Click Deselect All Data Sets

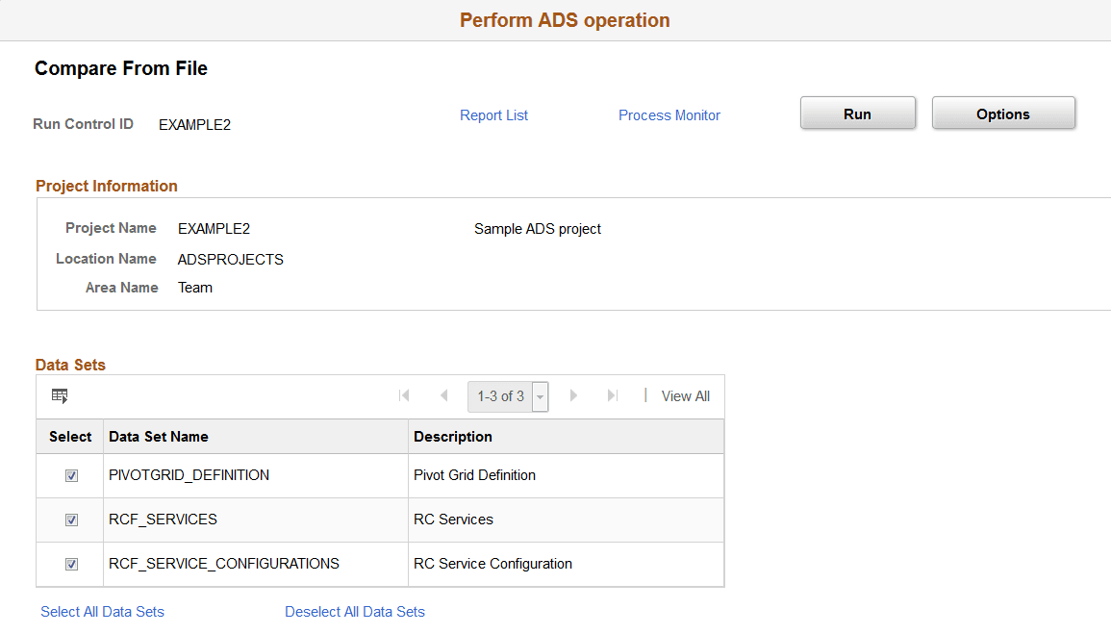click(x=354, y=611)
